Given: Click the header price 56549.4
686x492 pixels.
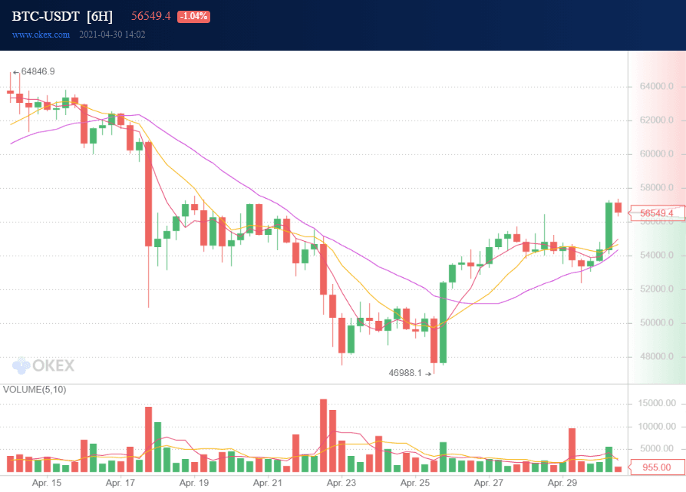Looking at the screenshot, I should click(150, 16).
